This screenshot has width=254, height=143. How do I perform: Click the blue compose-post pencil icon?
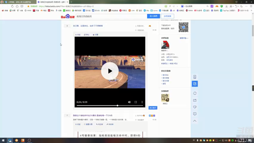pos(195,84)
